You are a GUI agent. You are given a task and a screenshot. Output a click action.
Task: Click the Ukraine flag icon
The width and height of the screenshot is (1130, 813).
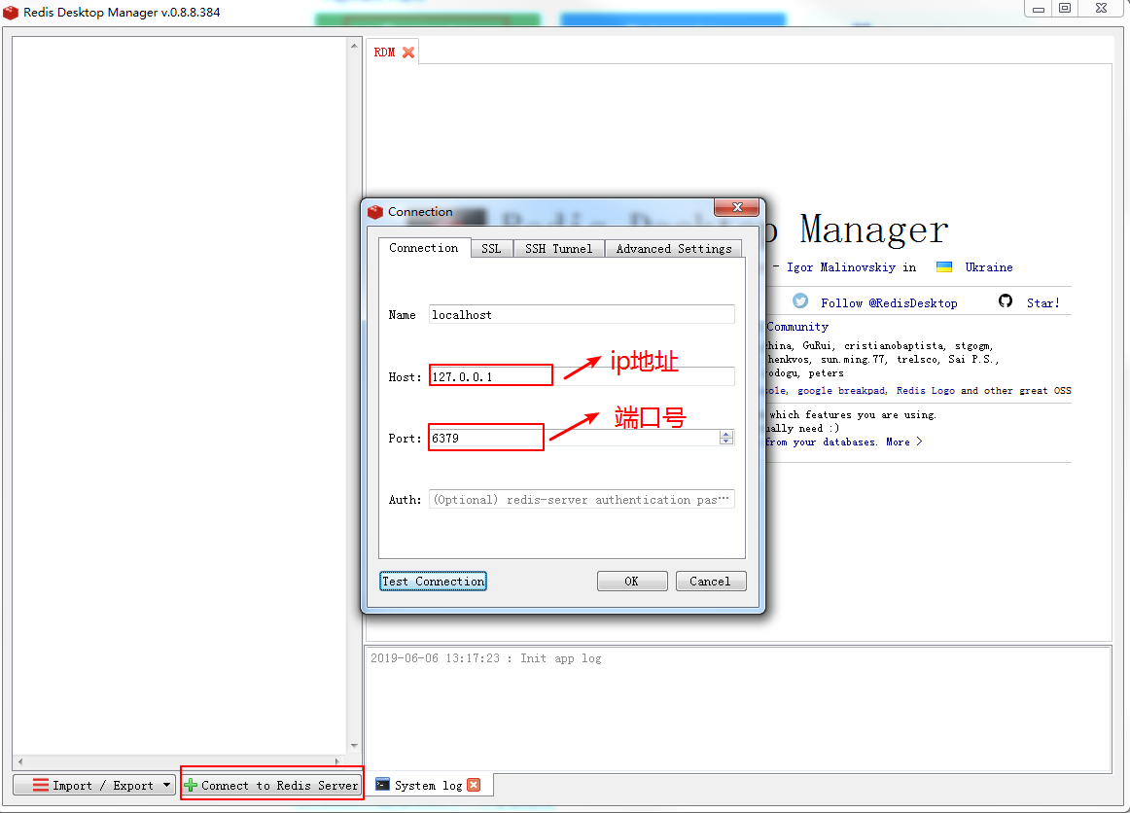click(944, 266)
